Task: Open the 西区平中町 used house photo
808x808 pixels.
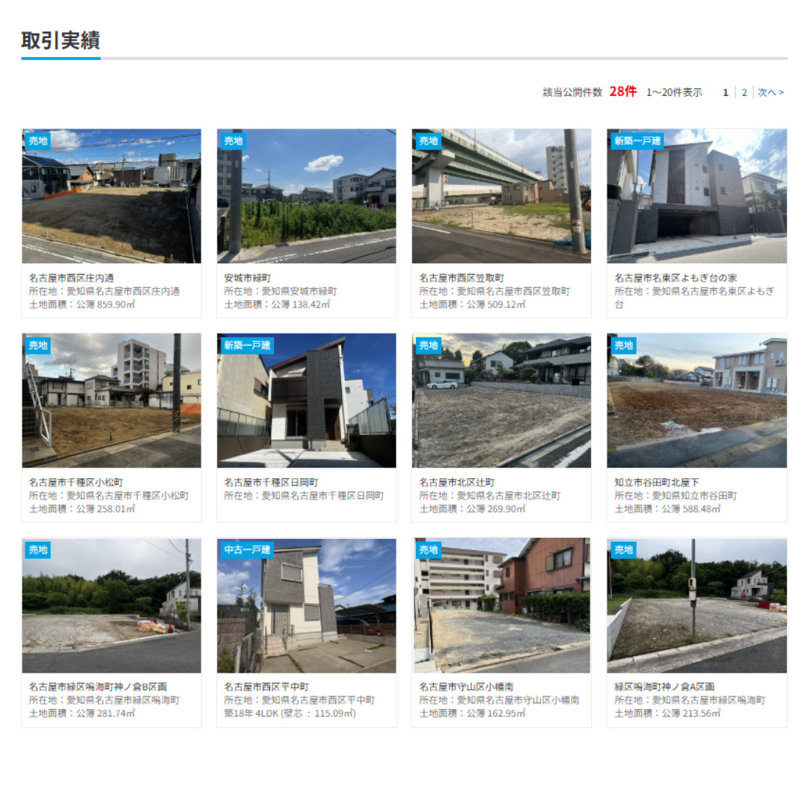Action: [x=306, y=605]
